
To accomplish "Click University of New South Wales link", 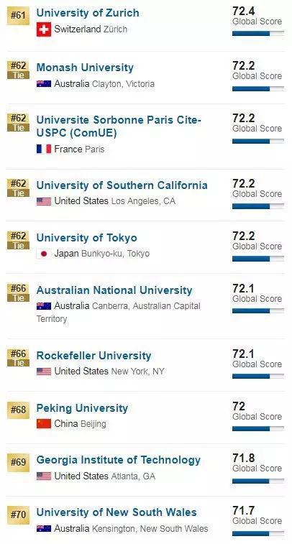I will 117,512.
